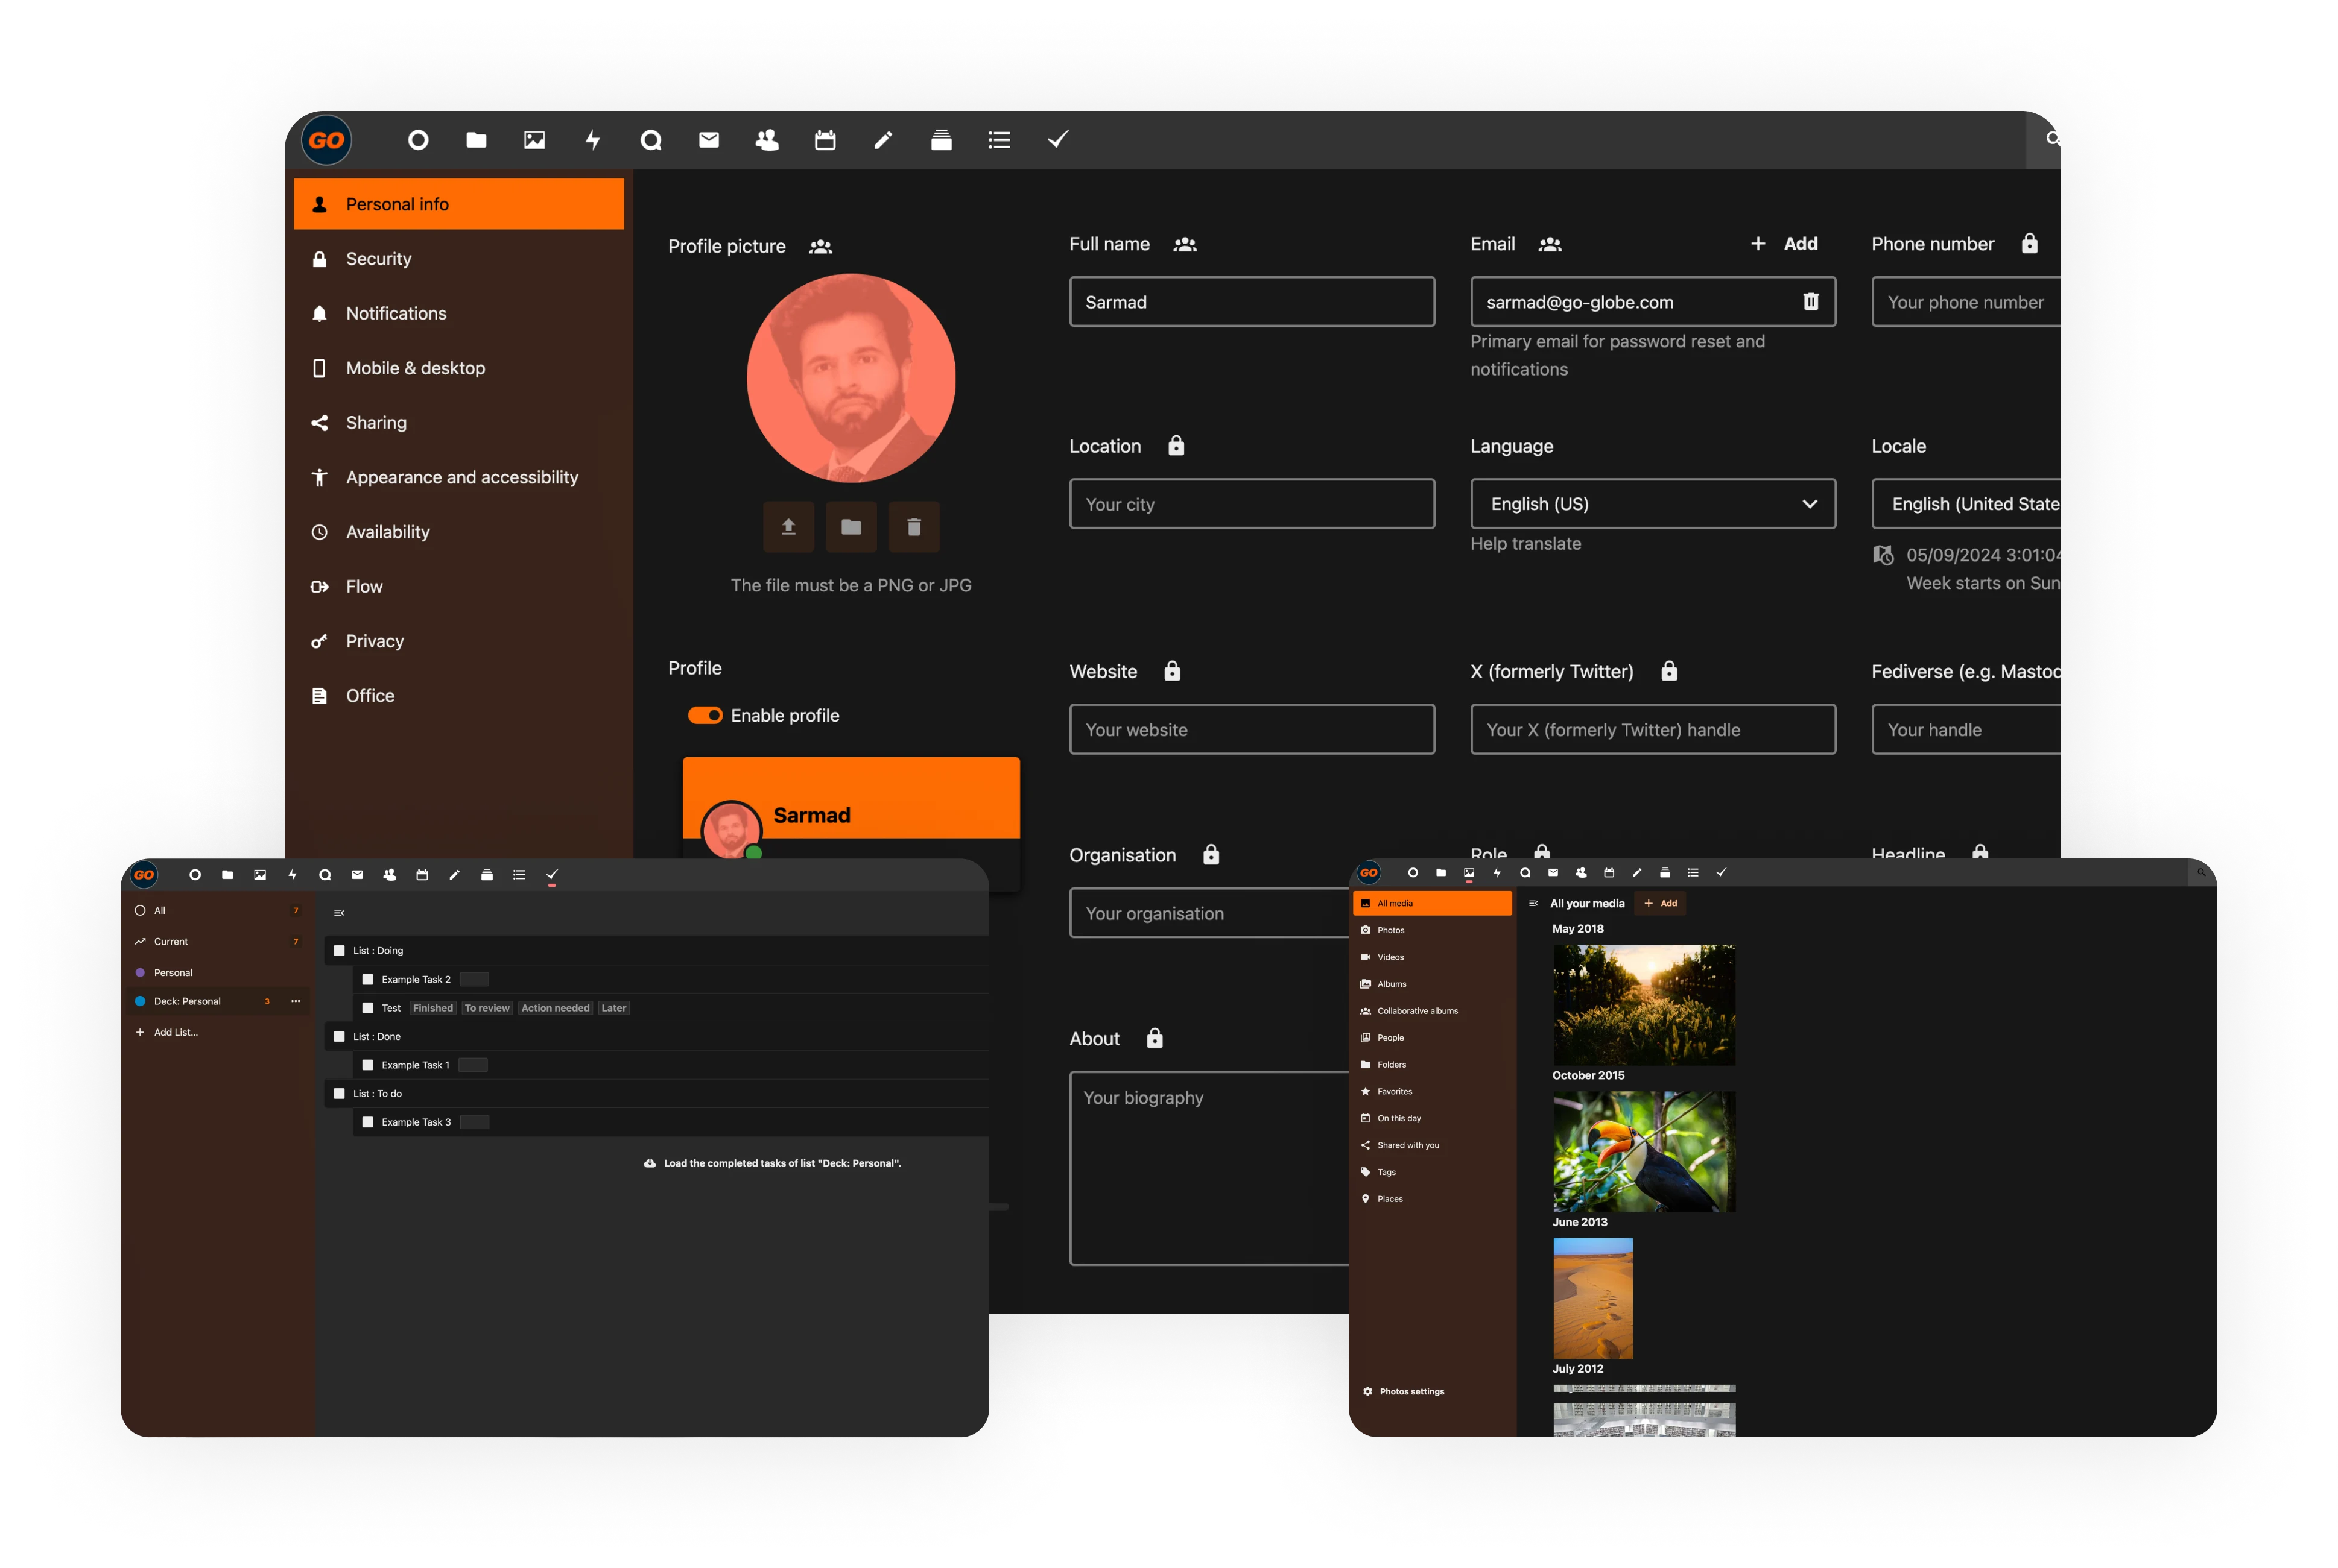The width and height of the screenshot is (2338, 1568).
Task: Open the toucan photo under October 2015
Action: (x=1644, y=1151)
